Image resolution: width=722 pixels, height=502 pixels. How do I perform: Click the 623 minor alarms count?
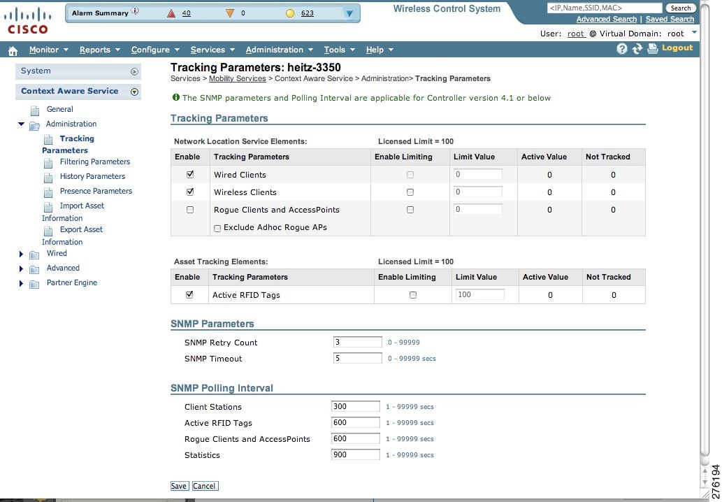coord(307,13)
